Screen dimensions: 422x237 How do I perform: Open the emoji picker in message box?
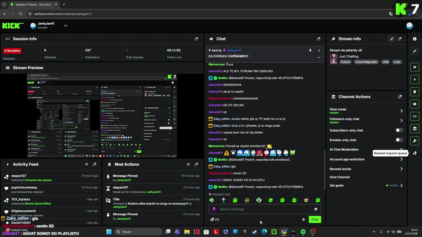point(316,209)
